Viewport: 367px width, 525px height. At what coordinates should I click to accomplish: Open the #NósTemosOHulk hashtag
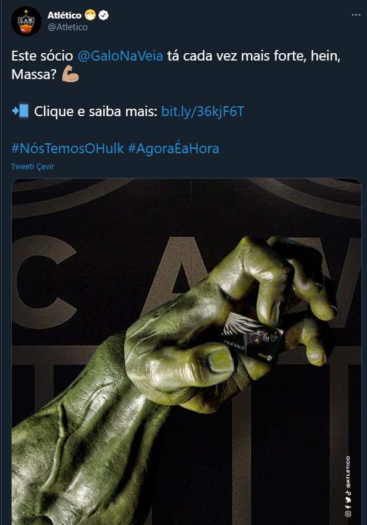tap(67, 148)
